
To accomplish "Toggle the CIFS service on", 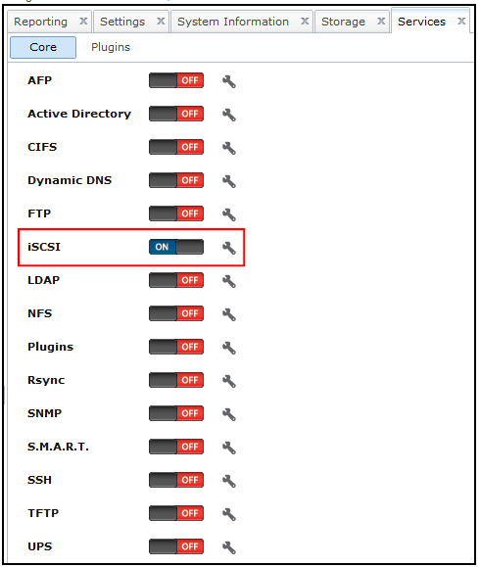I will point(176,147).
